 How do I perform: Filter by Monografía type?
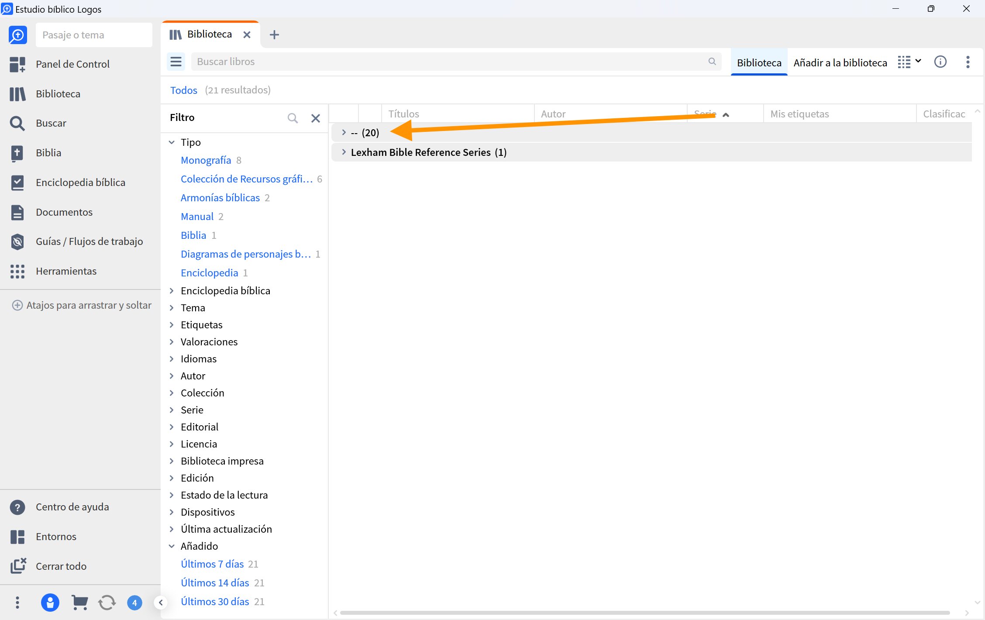206,160
